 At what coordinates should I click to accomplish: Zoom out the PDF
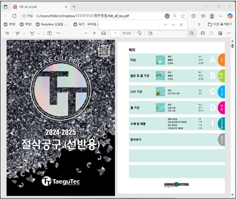pos(86,33)
